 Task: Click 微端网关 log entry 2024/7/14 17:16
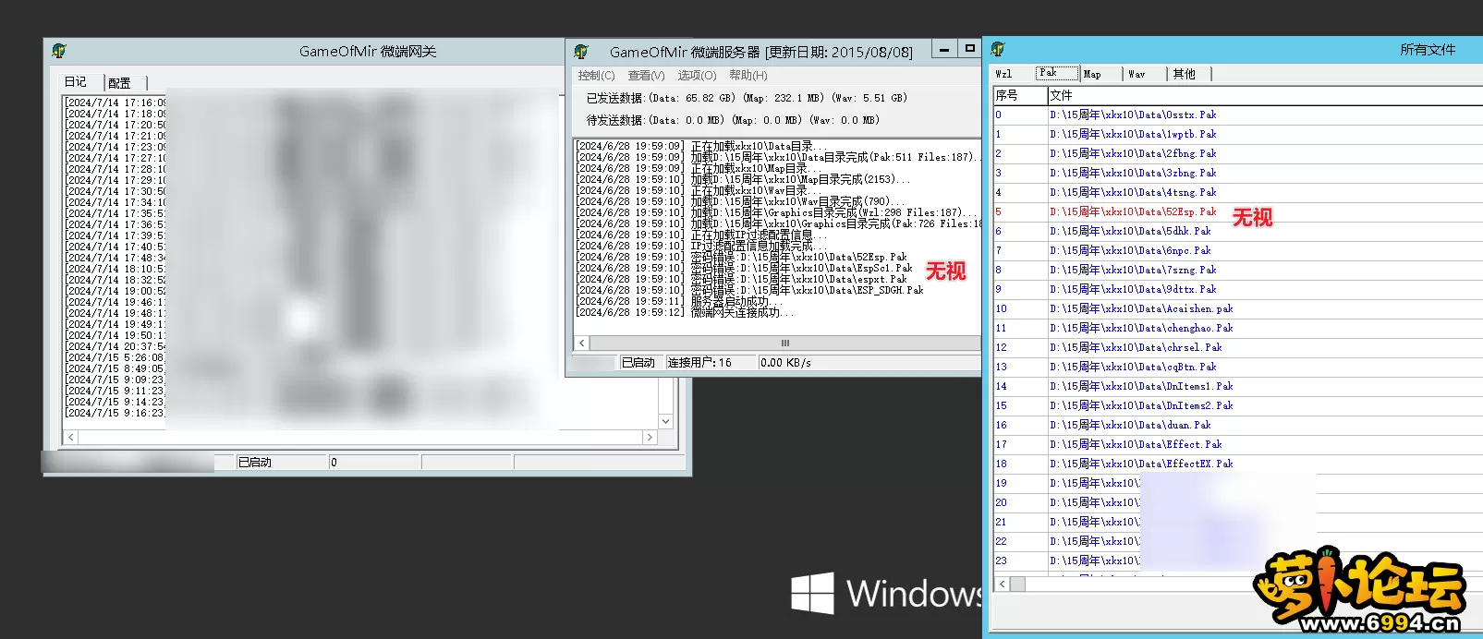[x=116, y=102]
